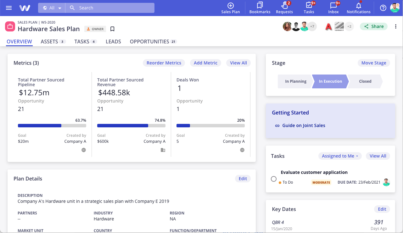Switch to the Opportunities tab
Image resolution: width=403 pixels, height=233 pixels.
pyautogui.click(x=154, y=42)
